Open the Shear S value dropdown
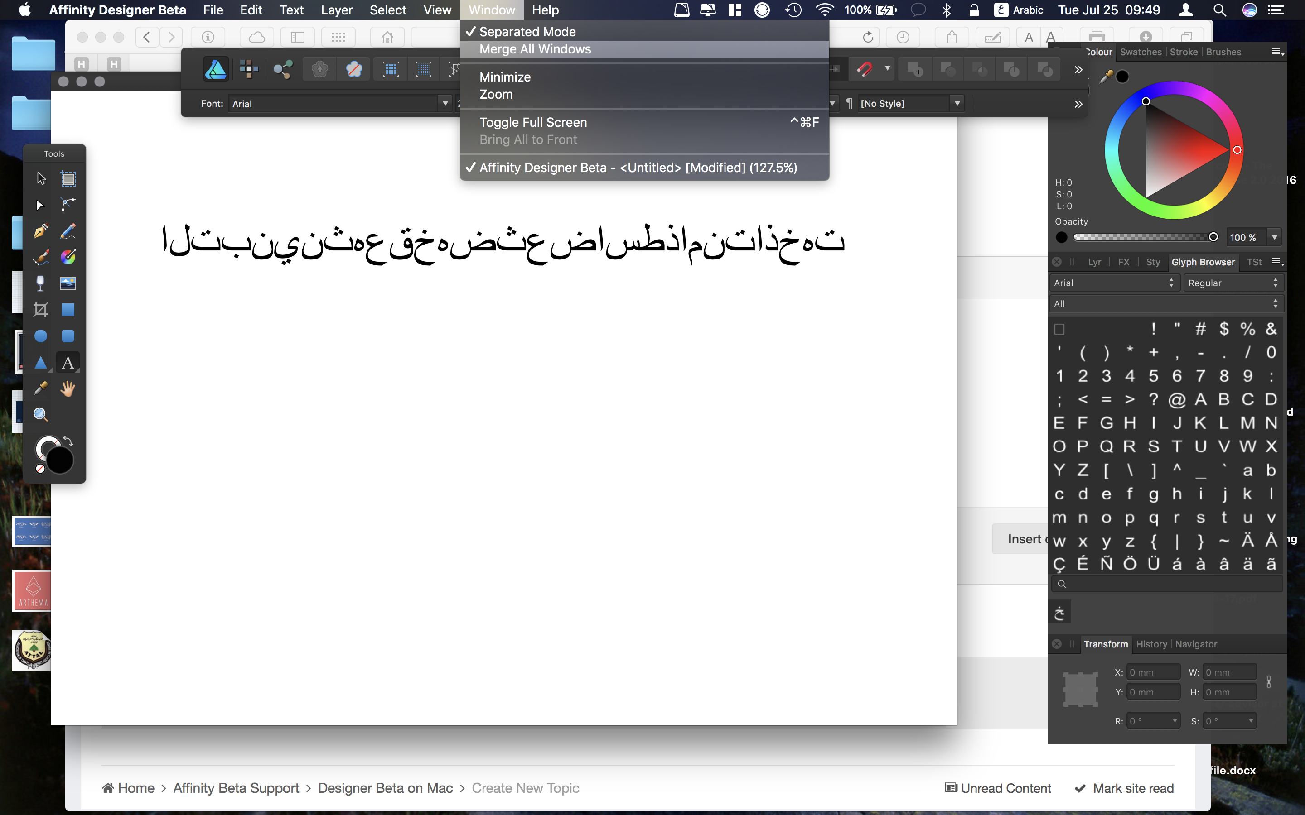 click(x=1251, y=721)
